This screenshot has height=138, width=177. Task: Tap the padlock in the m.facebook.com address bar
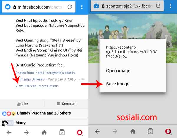pyautogui.click(x=14, y=7)
